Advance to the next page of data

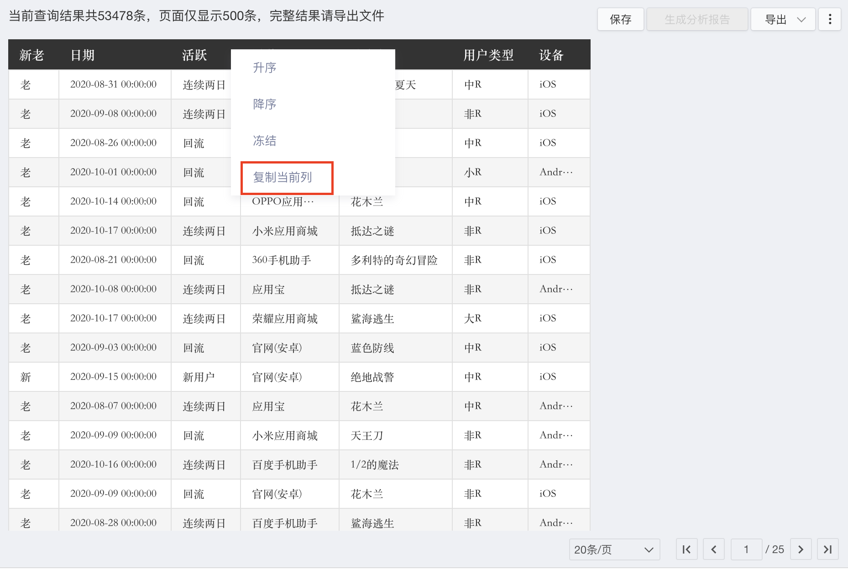[801, 549]
